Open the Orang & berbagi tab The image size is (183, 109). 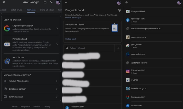47,10
